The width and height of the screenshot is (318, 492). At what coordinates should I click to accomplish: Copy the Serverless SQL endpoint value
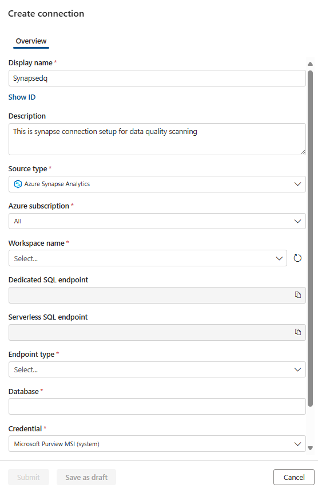pos(298,332)
